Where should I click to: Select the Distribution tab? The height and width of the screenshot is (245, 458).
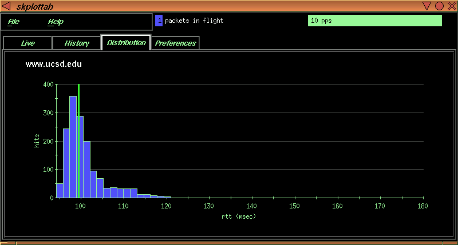[126, 42]
